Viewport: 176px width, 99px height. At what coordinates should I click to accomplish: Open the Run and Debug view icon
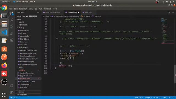12,34
